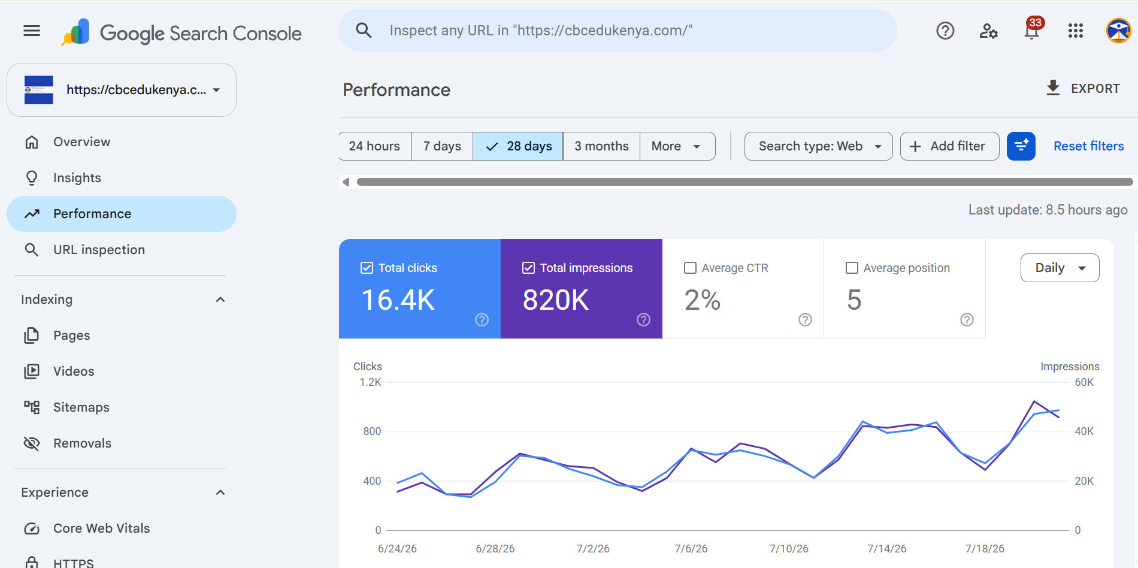
Task: Click the Add filter button
Action: click(949, 146)
